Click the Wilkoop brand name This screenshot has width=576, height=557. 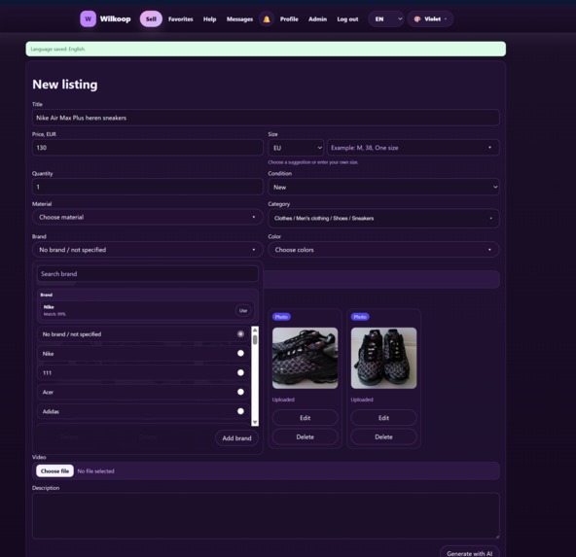click(x=116, y=19)
